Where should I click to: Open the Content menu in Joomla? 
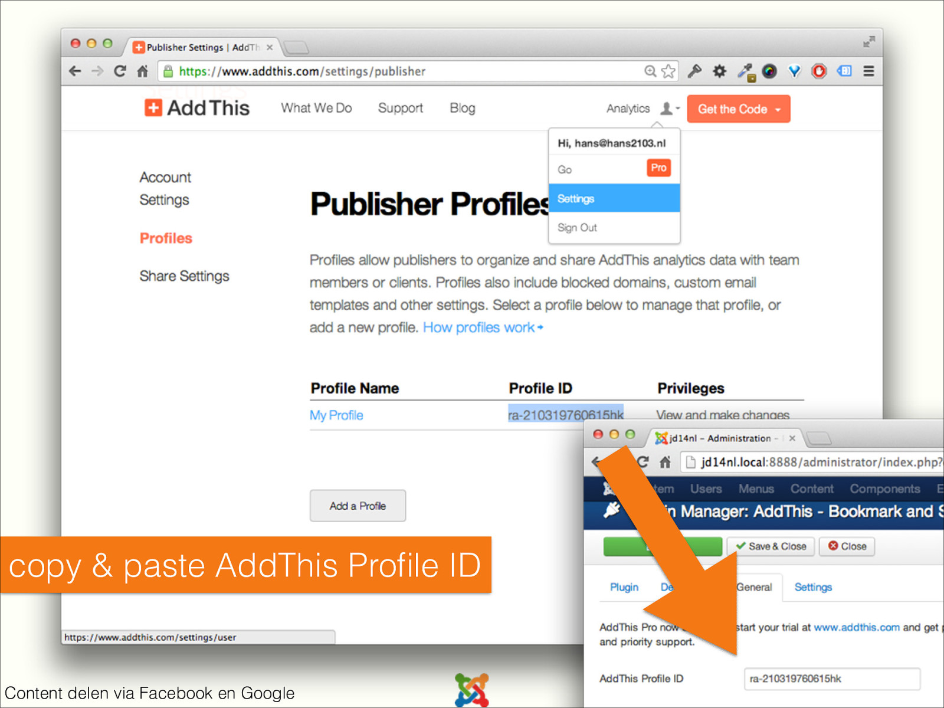tap(812, 489)
